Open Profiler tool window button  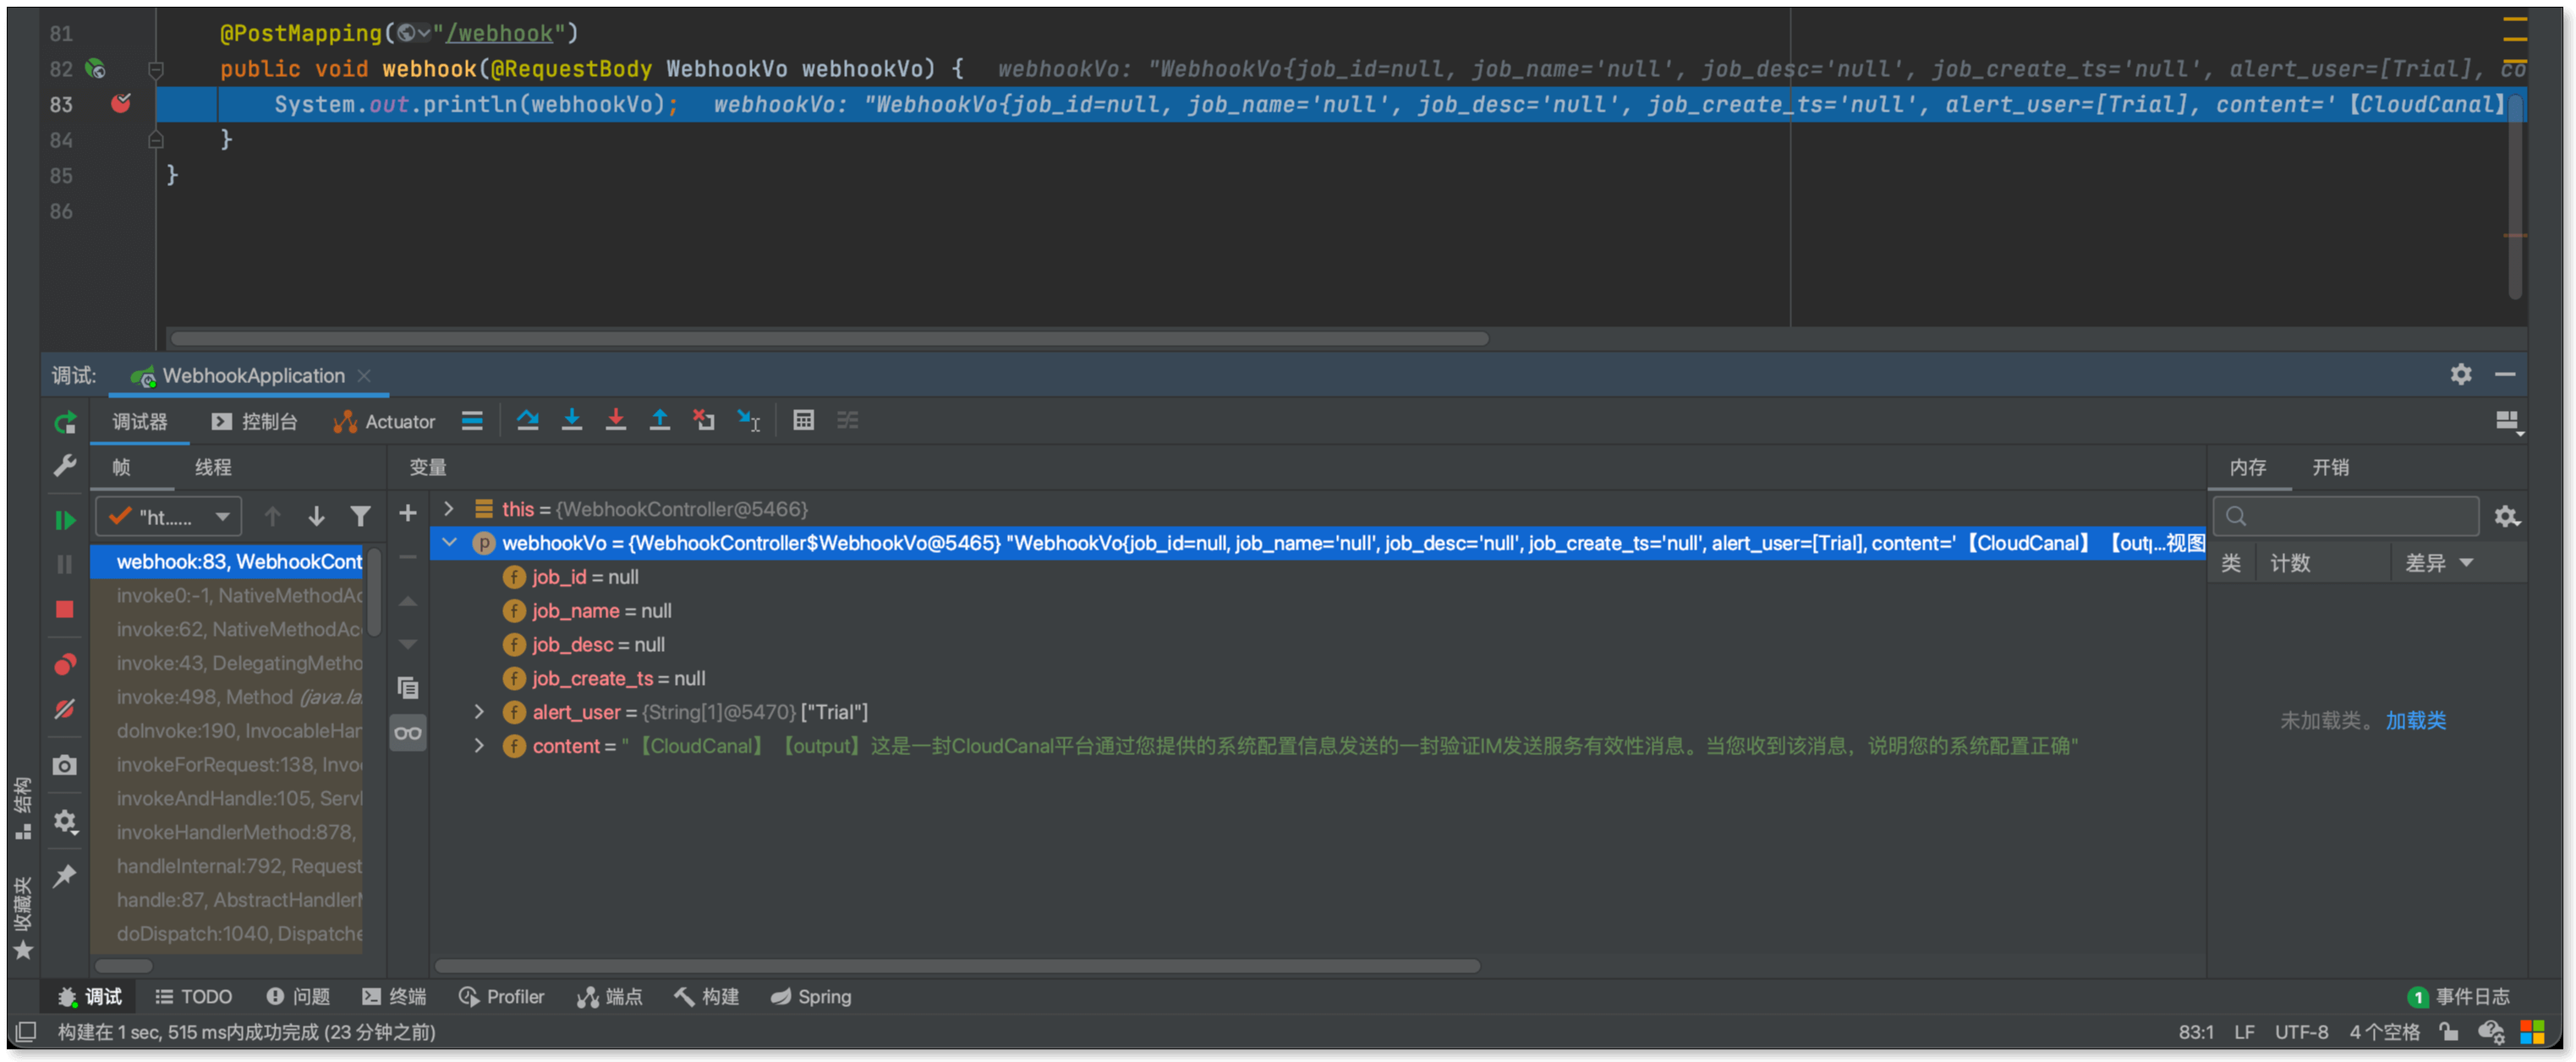[502, 997]
